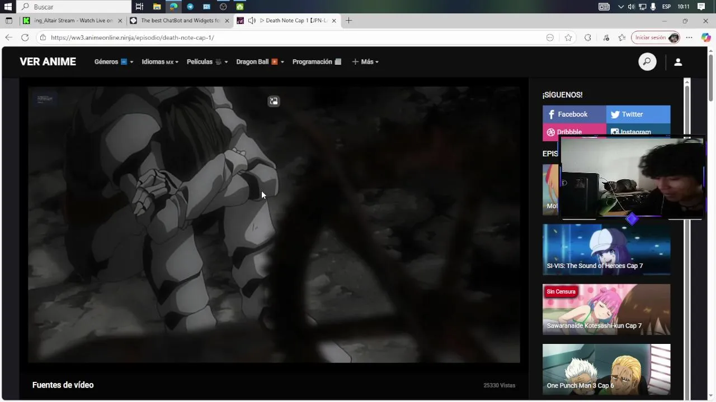The image size is (716, 402).
Task: Click the sidebar inner scrollbar up arrow
Action: pyautogui.click(x=687, y=83)
